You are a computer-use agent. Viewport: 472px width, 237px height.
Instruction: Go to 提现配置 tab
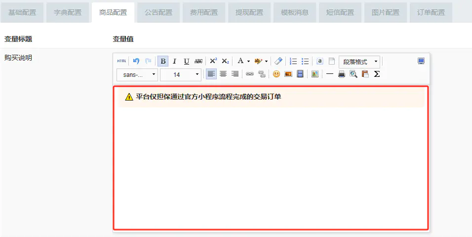(249, 13)
